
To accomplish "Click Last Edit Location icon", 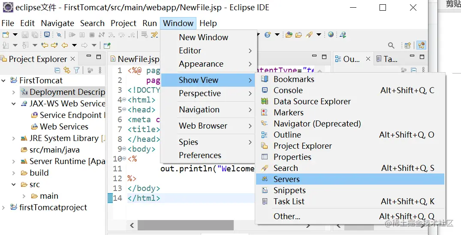I will click(x=45, y=45).
